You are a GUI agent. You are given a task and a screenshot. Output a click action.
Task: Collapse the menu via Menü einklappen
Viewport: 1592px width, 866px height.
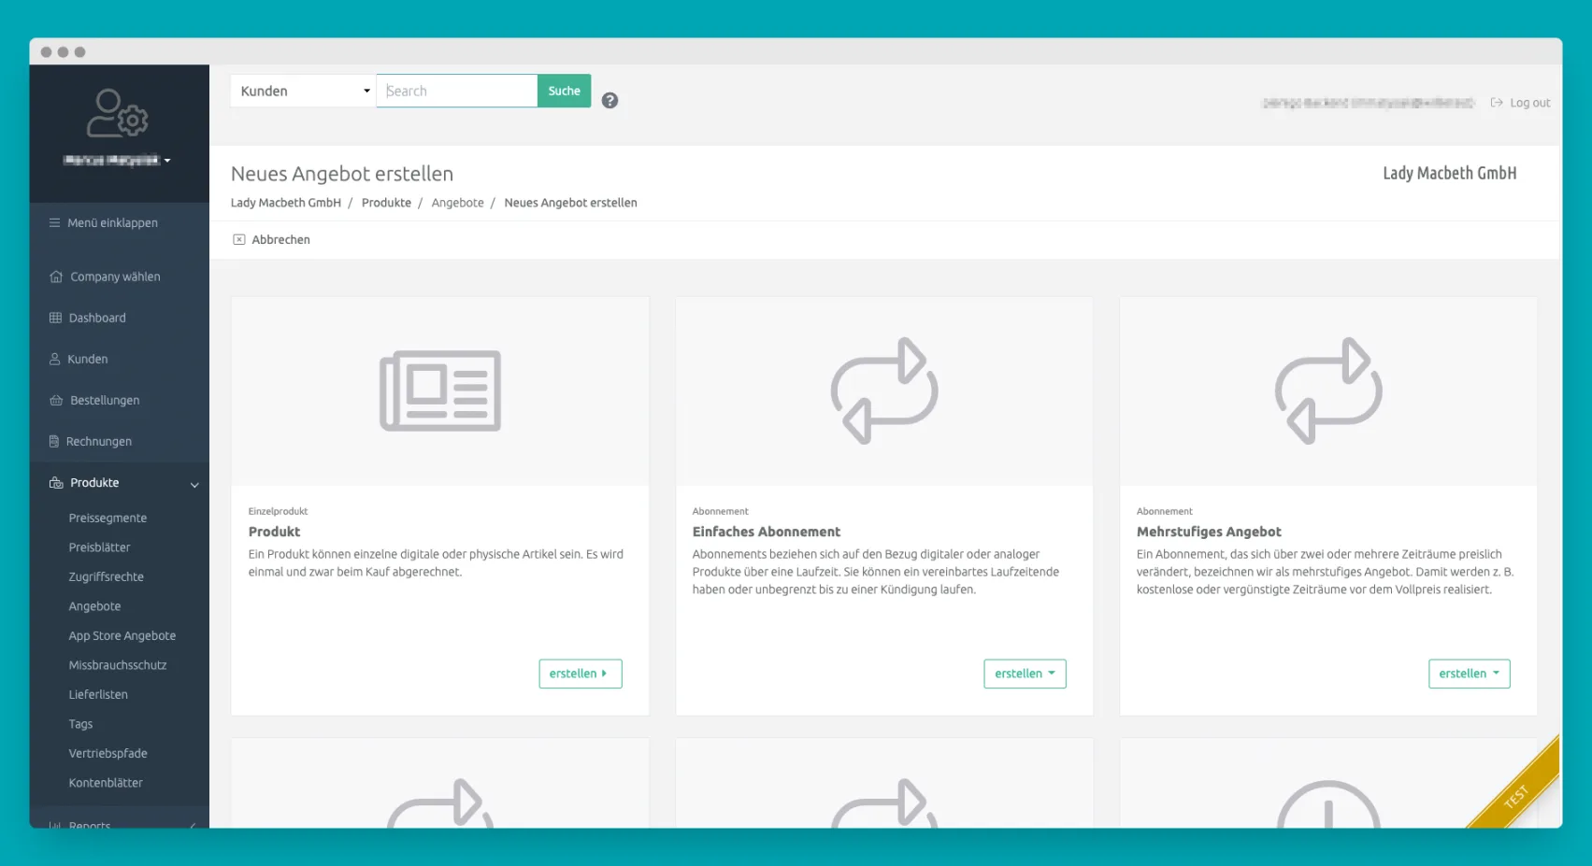point(112,223)
